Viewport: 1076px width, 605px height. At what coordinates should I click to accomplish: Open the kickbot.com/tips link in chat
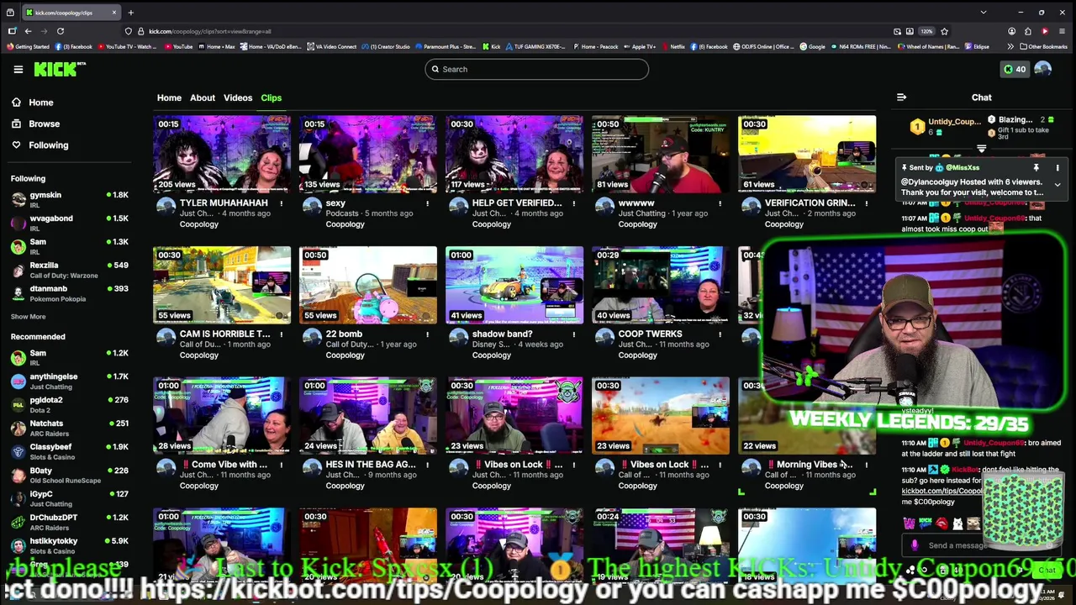(x=941, y=491)
